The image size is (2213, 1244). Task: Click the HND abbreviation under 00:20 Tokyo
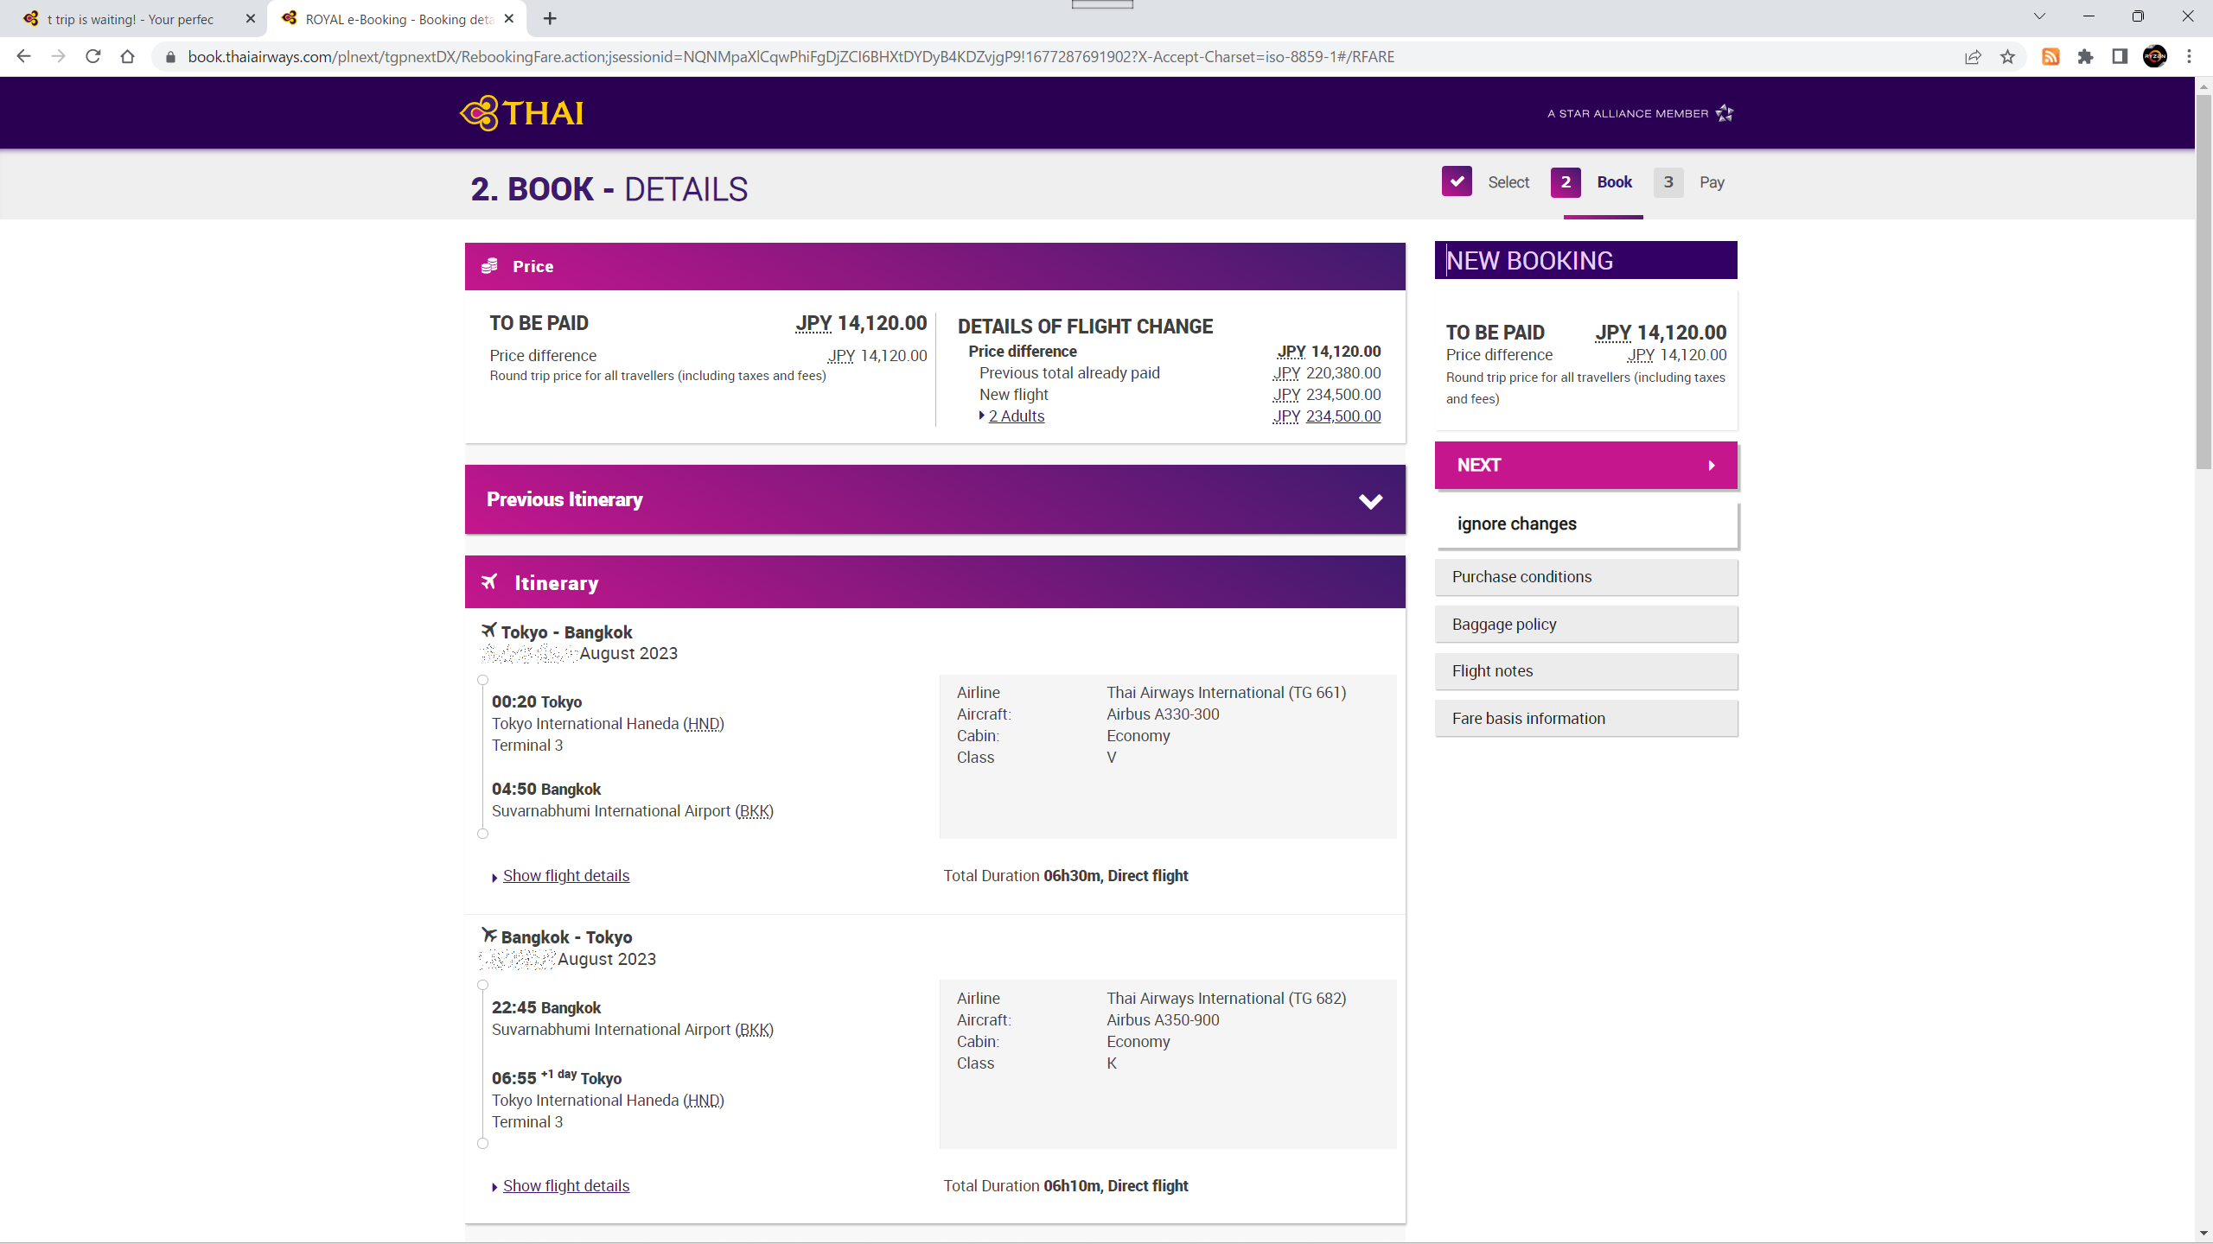point(704,723)
